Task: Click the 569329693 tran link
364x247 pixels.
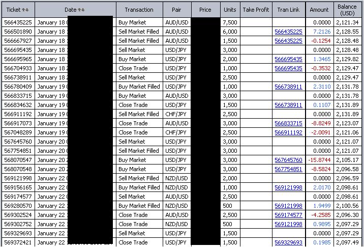Action: coord(288,242)
